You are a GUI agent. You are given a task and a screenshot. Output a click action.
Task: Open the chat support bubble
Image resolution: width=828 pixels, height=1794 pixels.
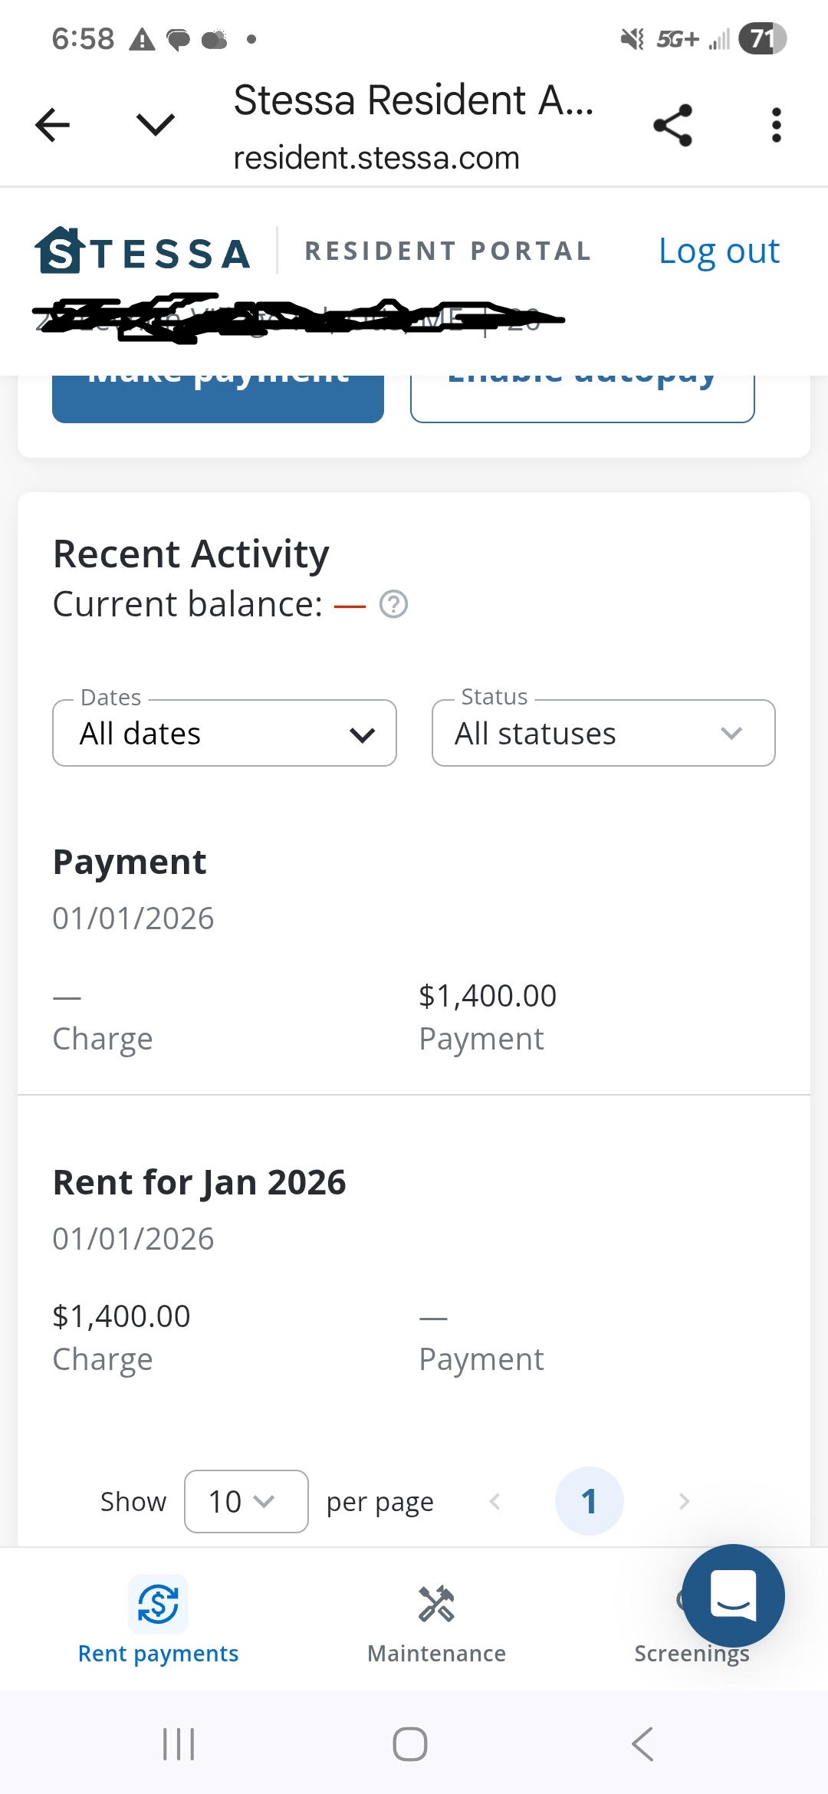click(733, 1595)
